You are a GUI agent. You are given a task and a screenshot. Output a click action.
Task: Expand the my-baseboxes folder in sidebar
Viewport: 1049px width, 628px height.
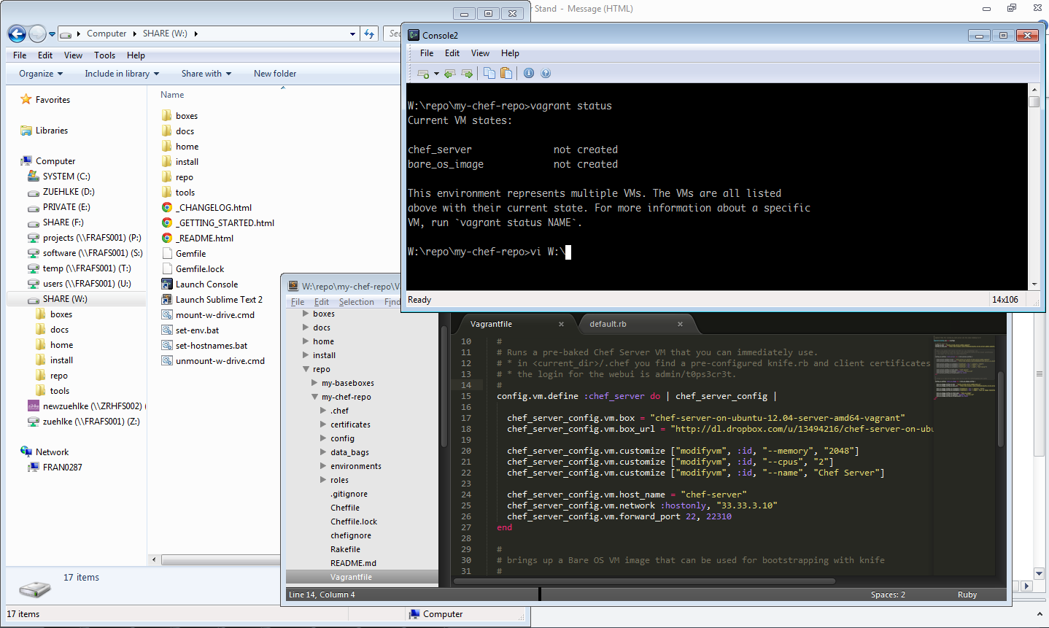[x=314, y=383]
